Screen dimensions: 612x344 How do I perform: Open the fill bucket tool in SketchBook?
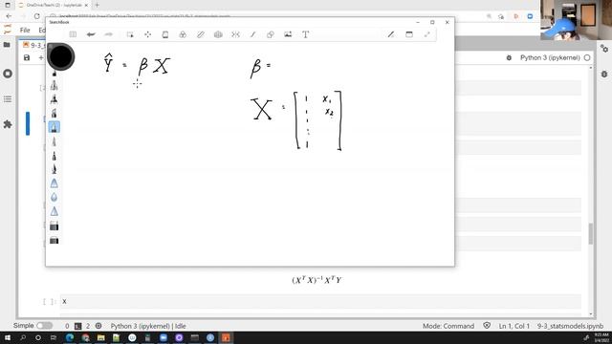coord(183,34)
